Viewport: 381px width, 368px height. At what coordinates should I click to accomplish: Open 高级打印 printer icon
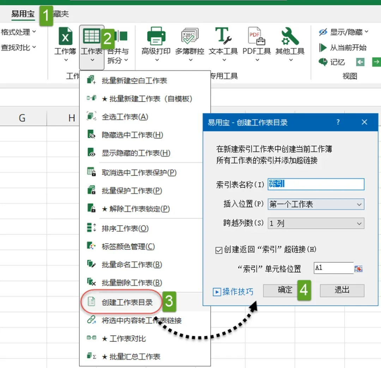(156, 36)
